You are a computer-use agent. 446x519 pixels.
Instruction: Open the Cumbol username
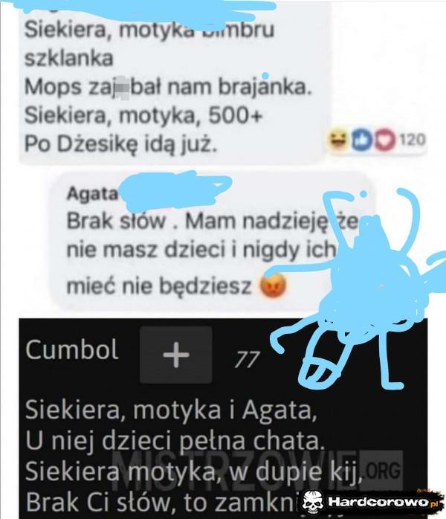click(72, 350)
